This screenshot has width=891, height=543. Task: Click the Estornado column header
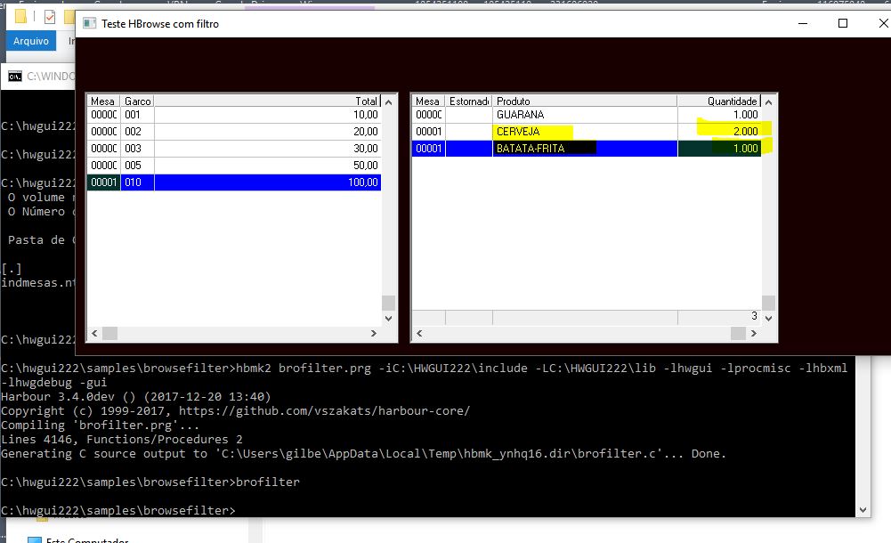pyautogui.click(x=468, y=101)
